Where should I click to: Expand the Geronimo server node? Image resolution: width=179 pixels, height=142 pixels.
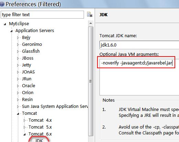click(18, 44)
